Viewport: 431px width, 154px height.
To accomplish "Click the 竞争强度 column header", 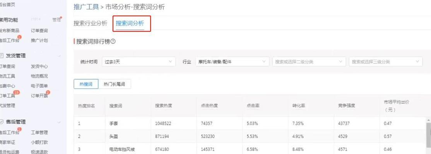I will pyautogui.click(x=347, y=105).
